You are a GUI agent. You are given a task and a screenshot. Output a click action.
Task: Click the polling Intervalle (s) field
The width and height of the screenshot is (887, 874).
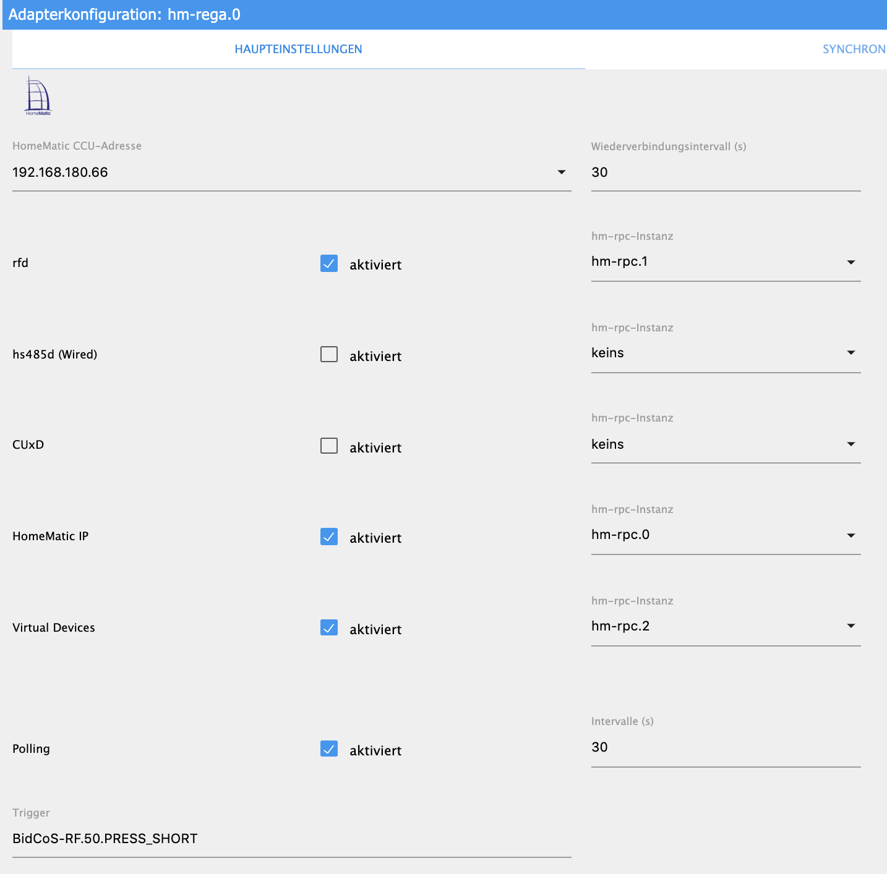[x=726, y=747]
